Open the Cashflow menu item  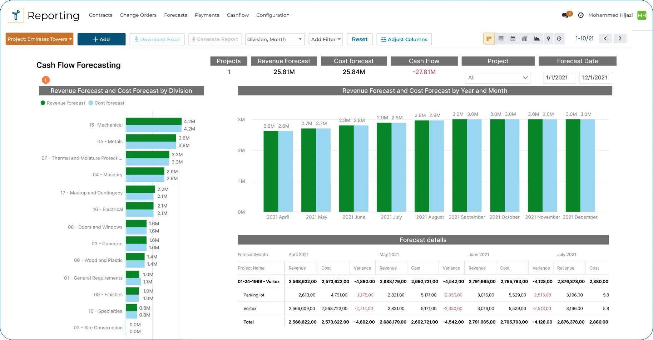[238, 15]
